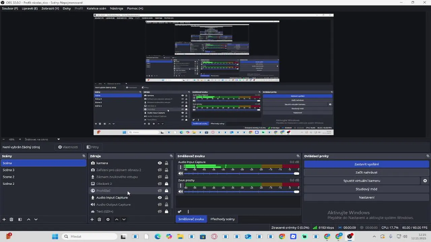Open the Upravit menu

[x=30, y=8]
